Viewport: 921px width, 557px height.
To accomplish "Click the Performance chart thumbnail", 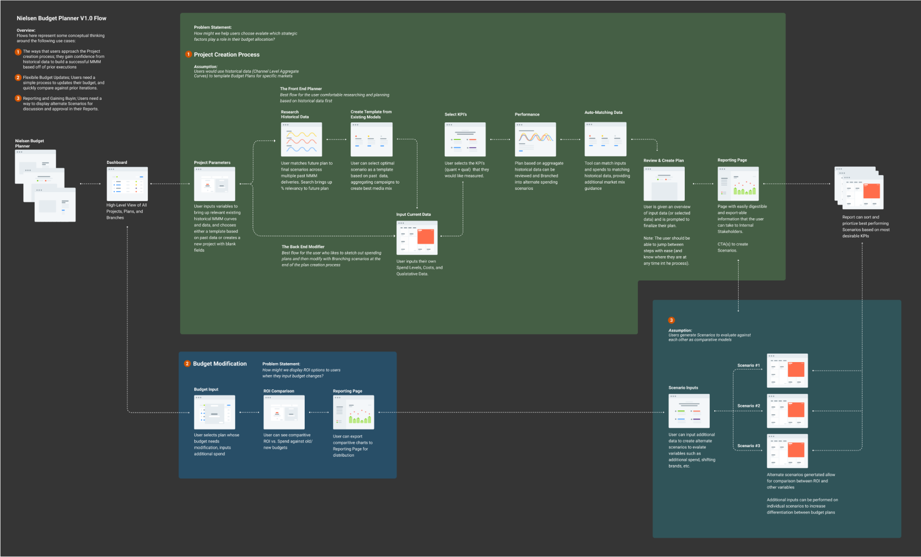I will pyautogui.click(x=535, y=139).
